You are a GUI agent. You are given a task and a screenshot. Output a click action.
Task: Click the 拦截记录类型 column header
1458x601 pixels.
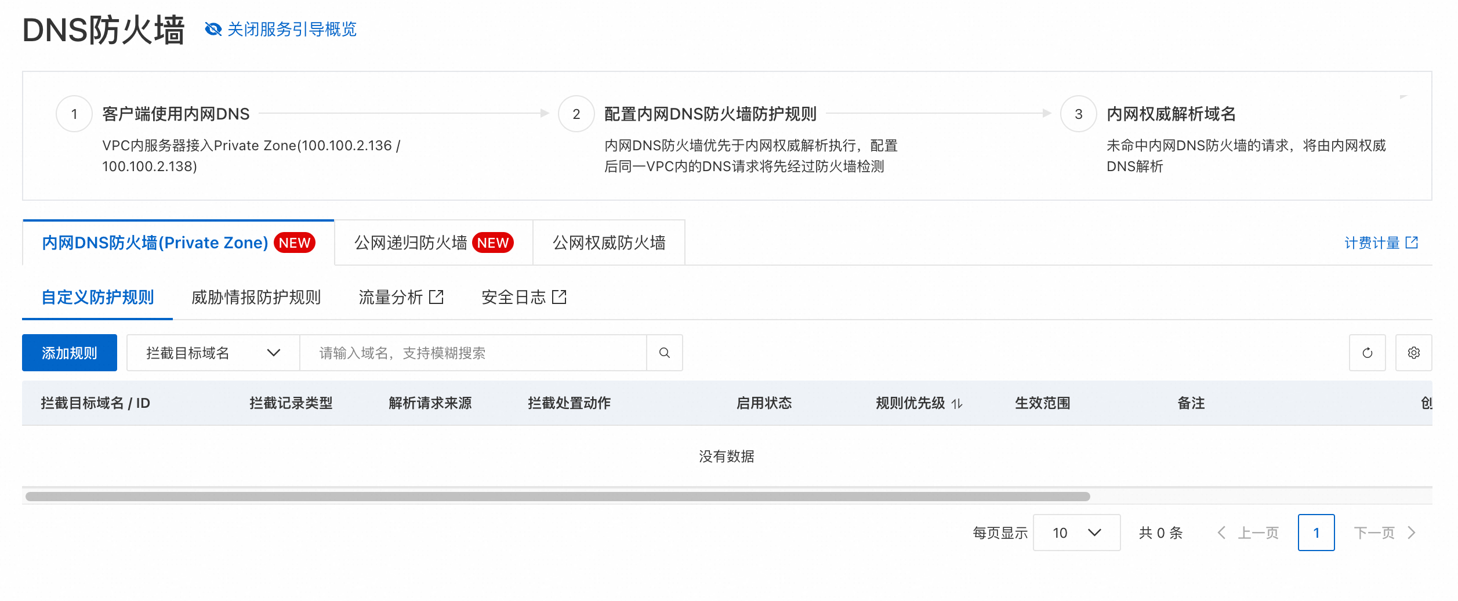pos(291,403)
